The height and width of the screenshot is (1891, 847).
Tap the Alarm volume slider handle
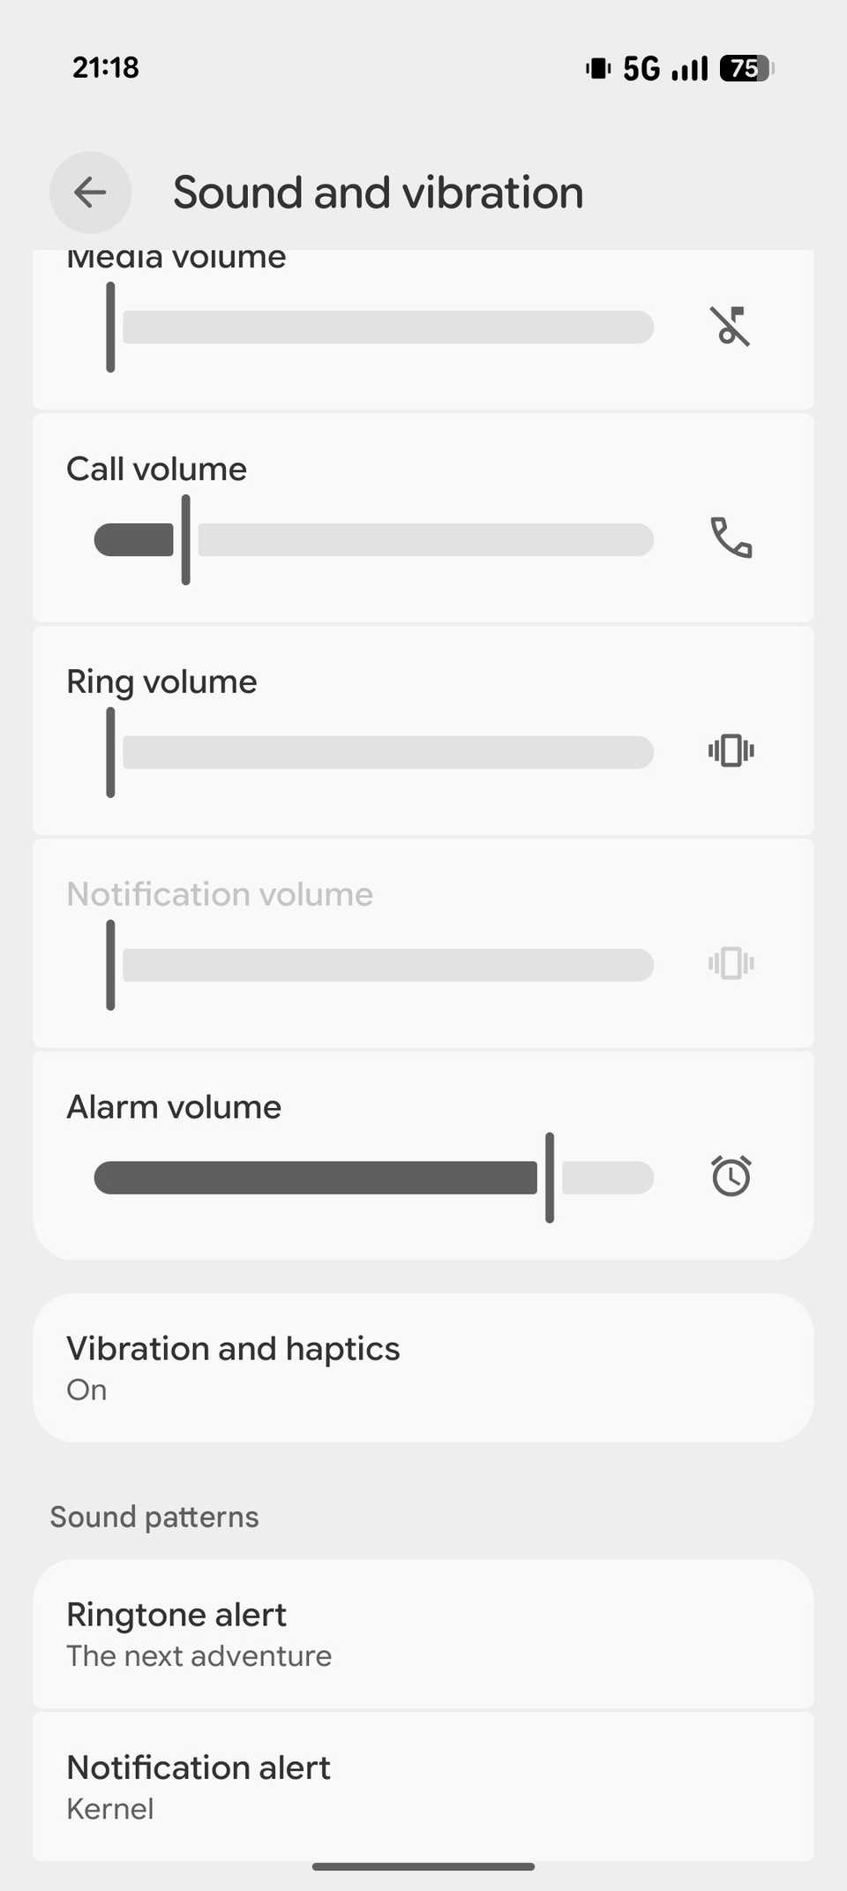(550, 1177)
